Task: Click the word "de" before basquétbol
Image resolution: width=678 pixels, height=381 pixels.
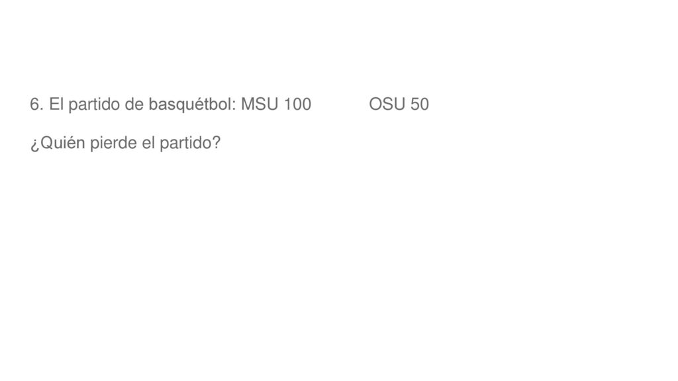Action: point(134,104)
